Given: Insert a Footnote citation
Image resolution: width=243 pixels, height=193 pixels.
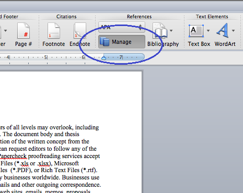Looking at the screenshot, I should point(54,34).
